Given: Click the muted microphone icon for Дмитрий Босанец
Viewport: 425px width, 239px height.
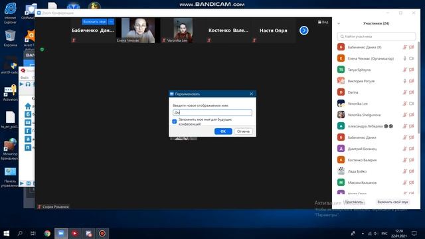Looking at the screenshot, I should pos(404,149).
